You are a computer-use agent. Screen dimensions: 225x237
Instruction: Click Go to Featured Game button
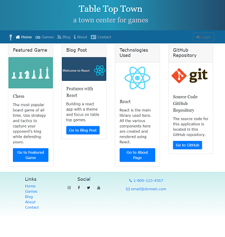pyautogui.click(x=30, y=155)
